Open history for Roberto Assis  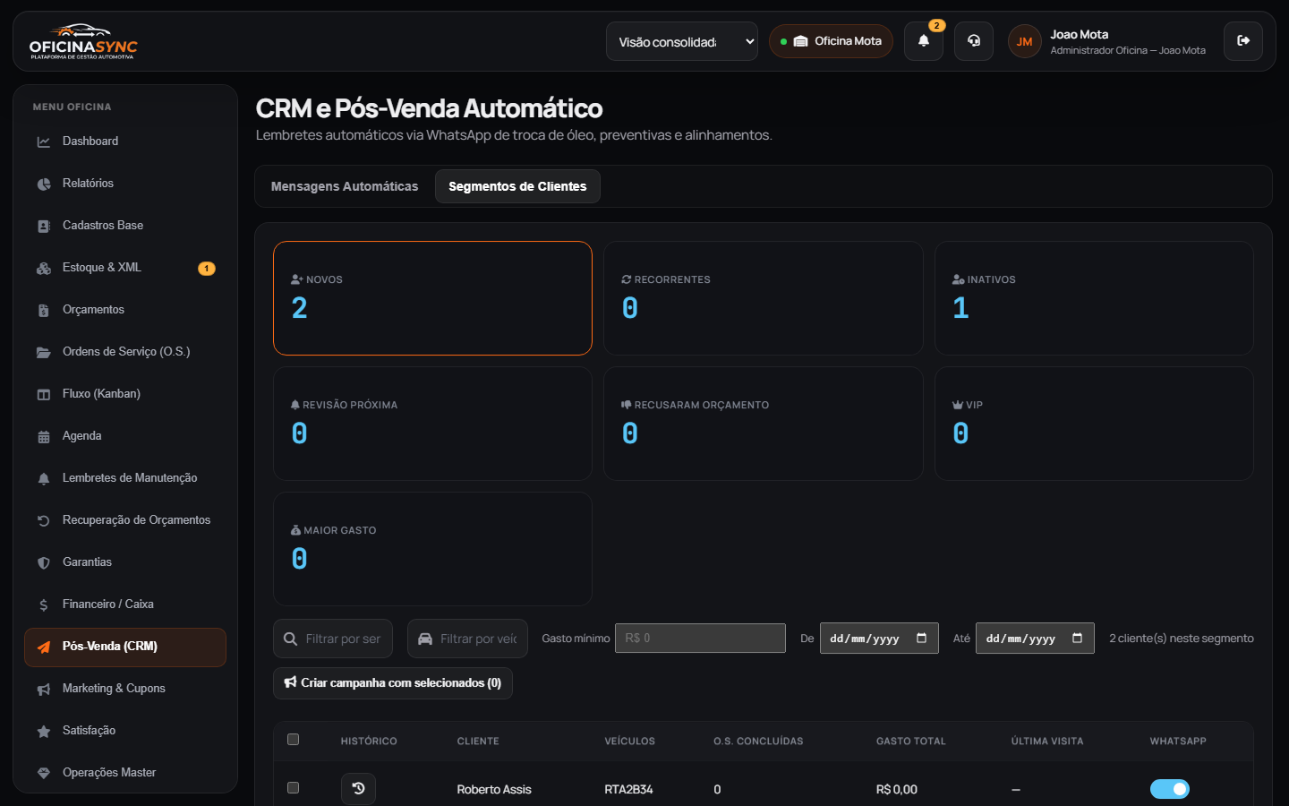[x=358, y=788]
